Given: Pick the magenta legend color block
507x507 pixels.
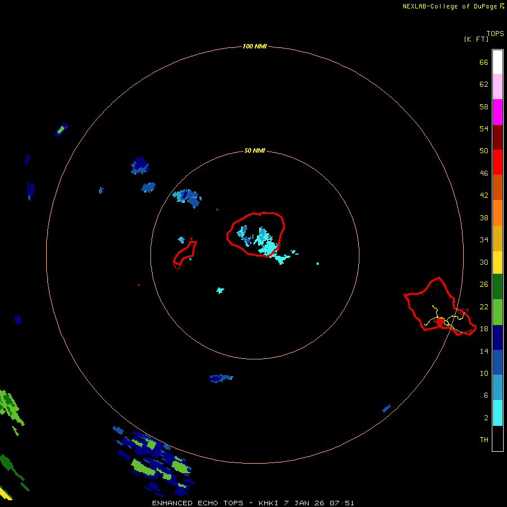Looking at the screenshot, I should [x=497, y=112].
